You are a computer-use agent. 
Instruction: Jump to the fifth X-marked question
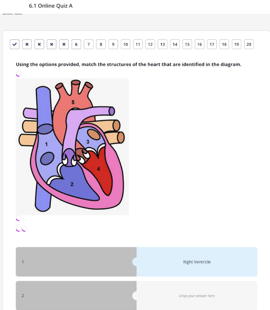pyautogui.click(x=64, y=44)
